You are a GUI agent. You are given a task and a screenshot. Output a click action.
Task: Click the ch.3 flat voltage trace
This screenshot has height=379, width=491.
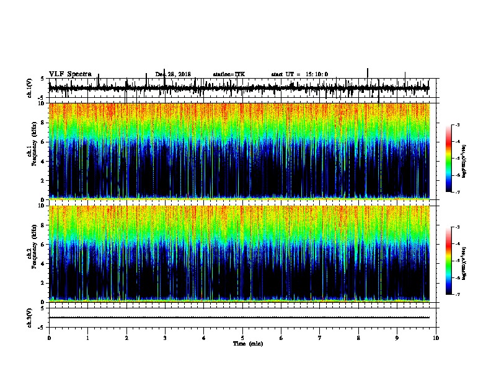[239, 318]
